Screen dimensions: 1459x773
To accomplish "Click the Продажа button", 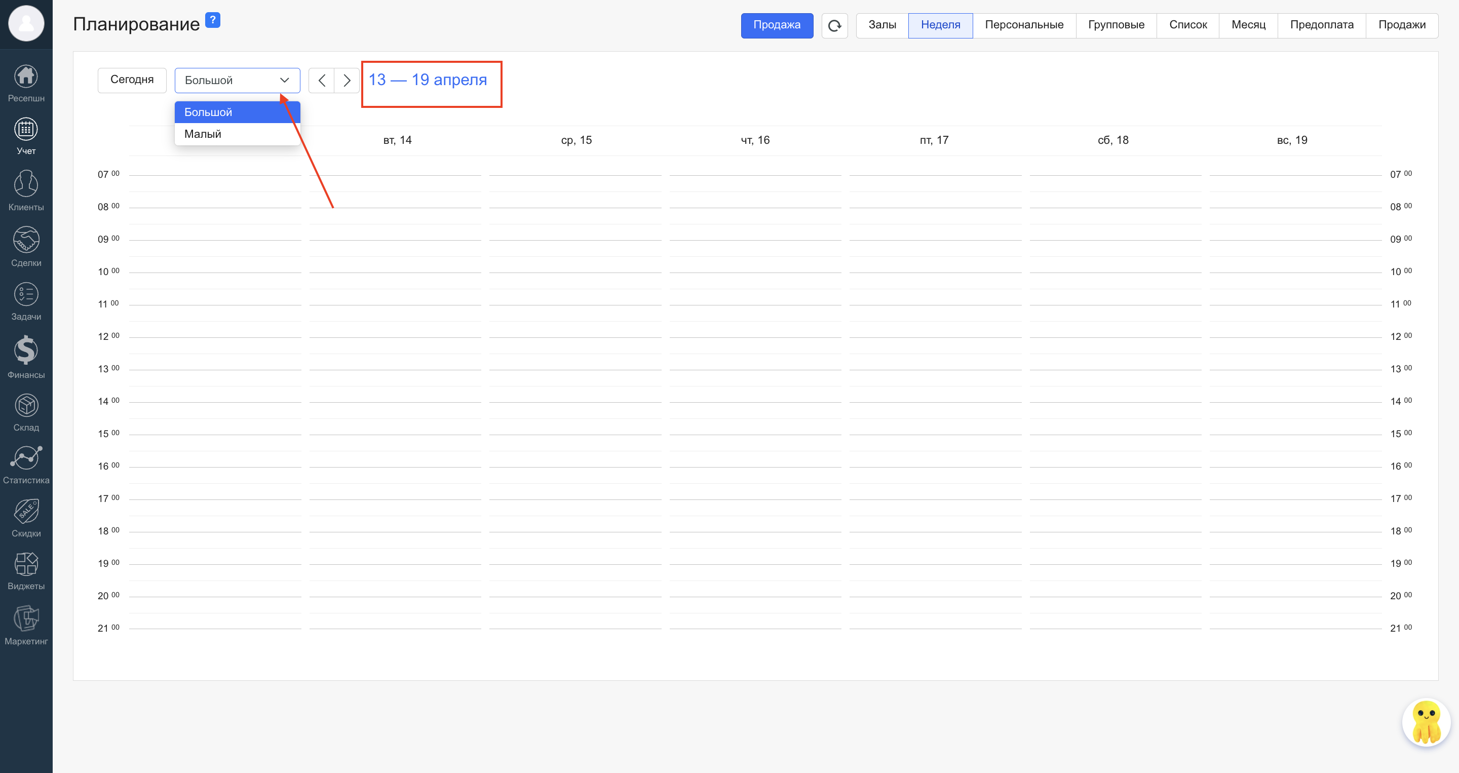I will point(777,25).
